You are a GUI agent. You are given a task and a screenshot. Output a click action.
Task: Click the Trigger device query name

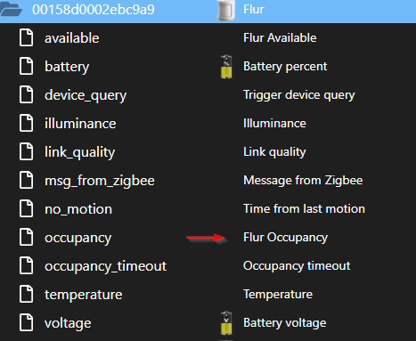tap(299, 95)
